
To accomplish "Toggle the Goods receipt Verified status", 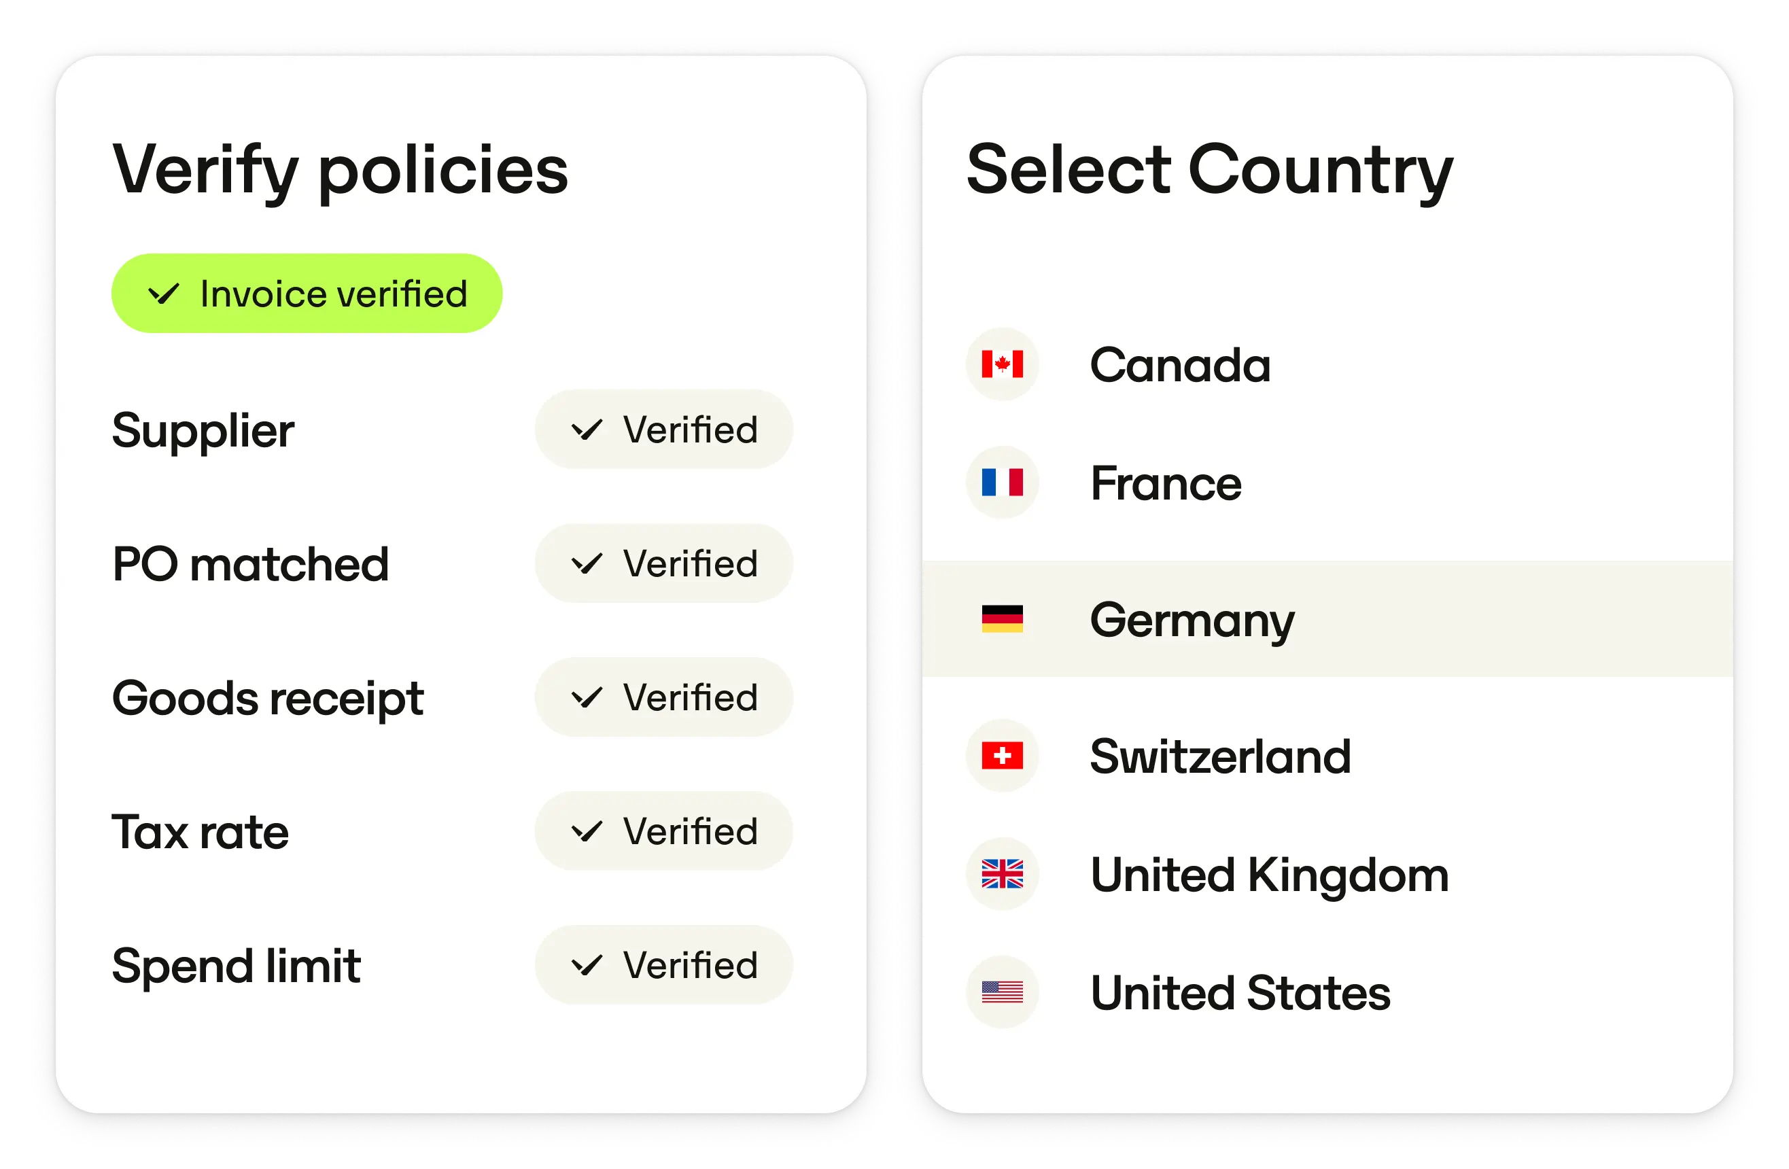I will click(x=663, y=697).
